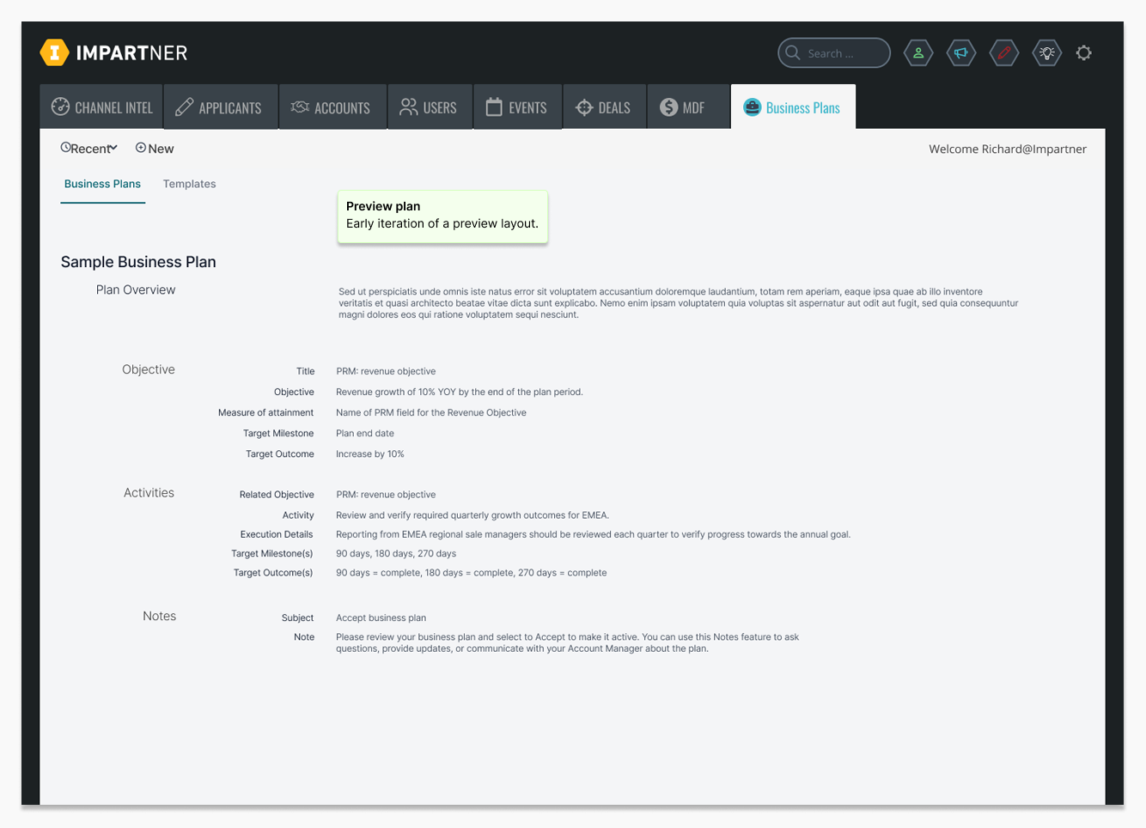Open the MDF tab
Screen dimensions: 1146x828
tap(683, 107)
